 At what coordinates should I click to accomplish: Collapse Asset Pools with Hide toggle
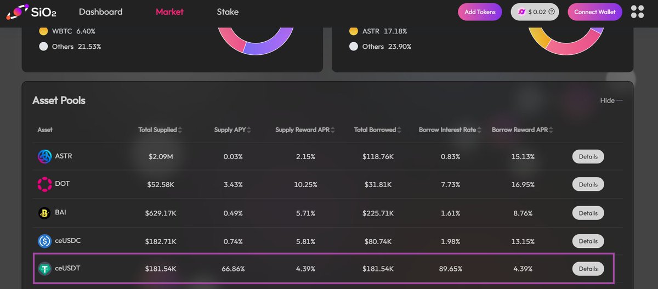611,100
